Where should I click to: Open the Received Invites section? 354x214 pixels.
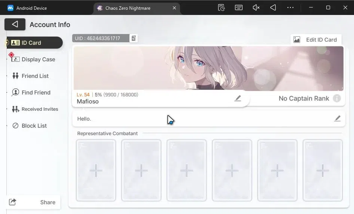[x=35, y=109]
